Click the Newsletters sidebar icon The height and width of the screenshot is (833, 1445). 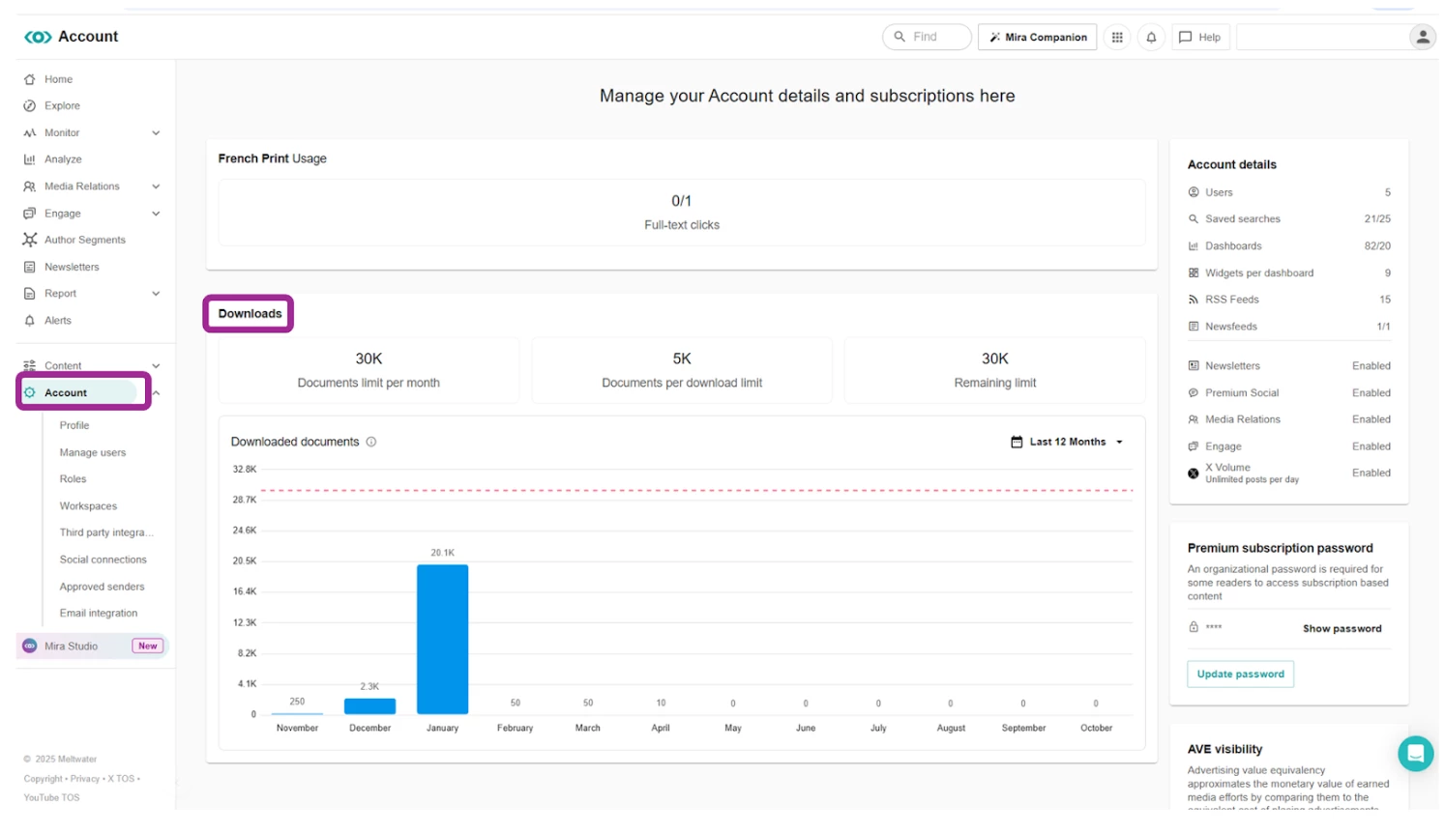tap(30, 267)
